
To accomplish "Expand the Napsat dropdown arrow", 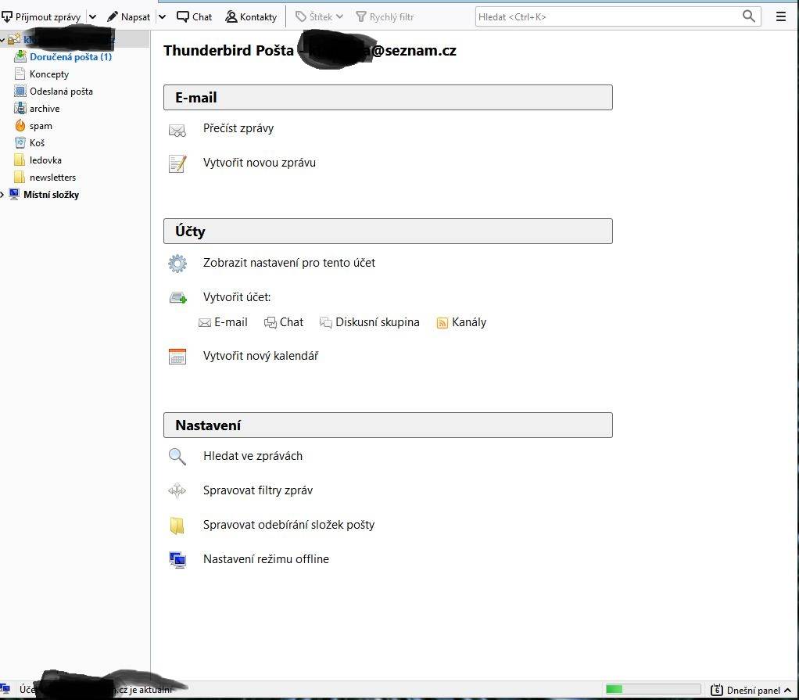I will click(x=162, y=17).
